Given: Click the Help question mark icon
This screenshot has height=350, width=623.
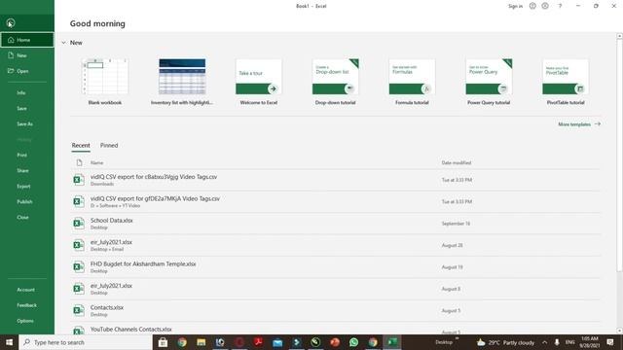Looking at the screenshot, I should click(561, 6).
